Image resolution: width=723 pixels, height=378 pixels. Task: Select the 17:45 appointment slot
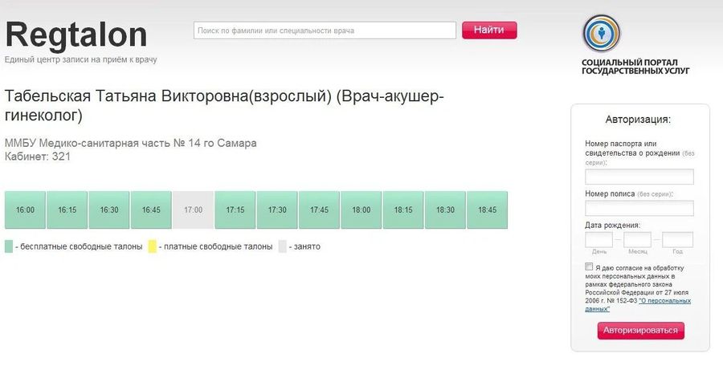pyautogui.click(x=319, y=210)
